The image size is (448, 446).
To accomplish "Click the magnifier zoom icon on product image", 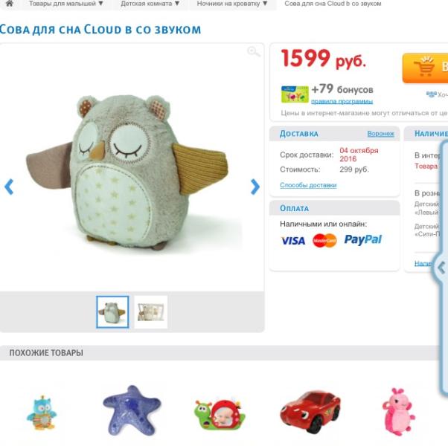I will [x=254, y=52].
